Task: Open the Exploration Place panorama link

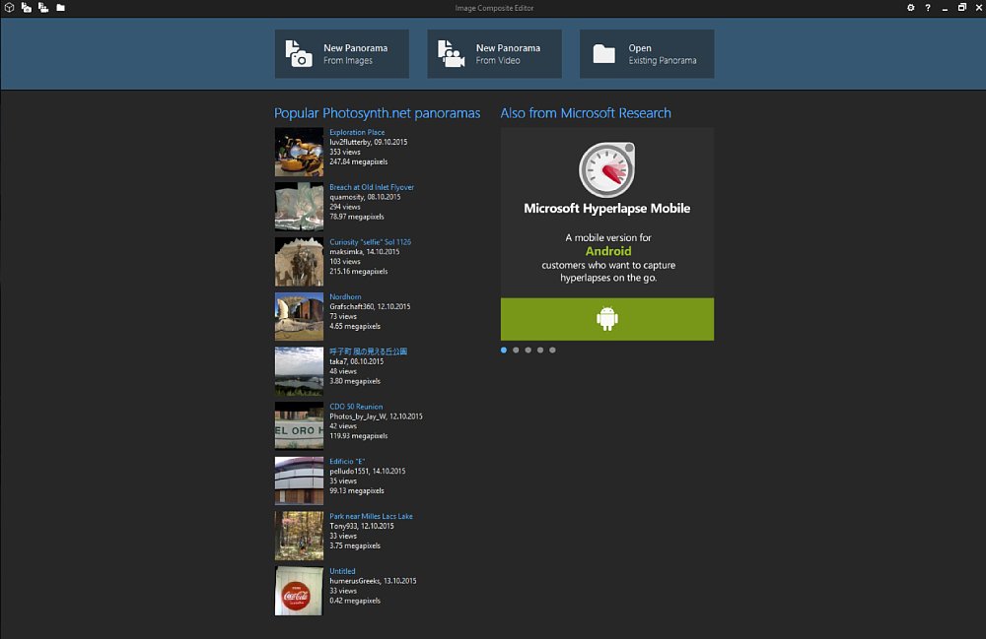Action: (357, 133)
